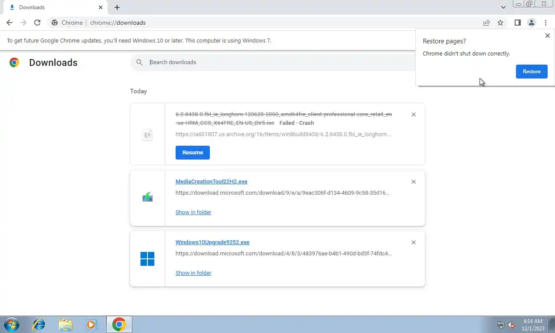Open Windows Media Player from taskbar

tap(91, 324)
